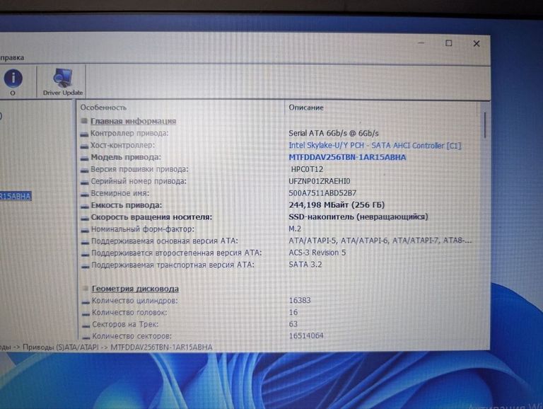Minimize the application window

(x=421, y=43)
